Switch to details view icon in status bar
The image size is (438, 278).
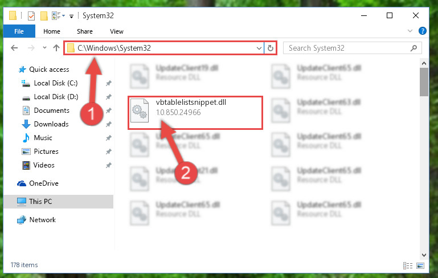pyautogui.click(x=408, y=265)
